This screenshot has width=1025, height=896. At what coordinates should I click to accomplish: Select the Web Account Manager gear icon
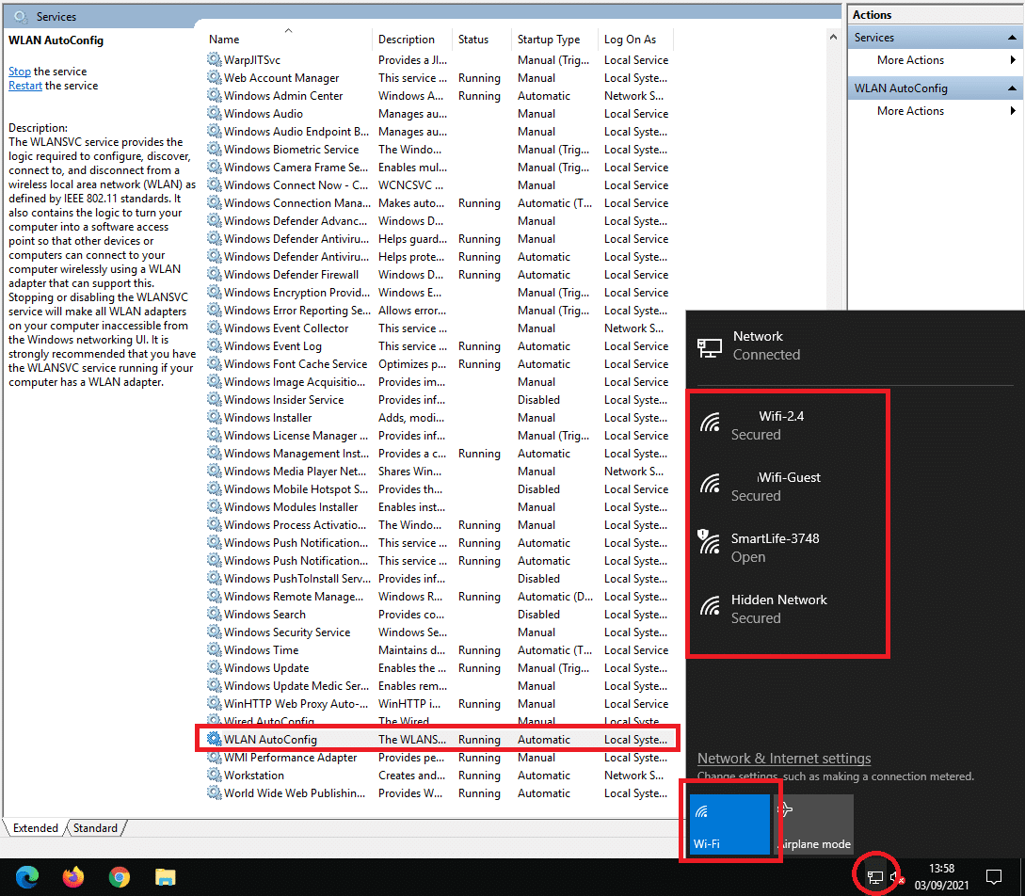215,78
